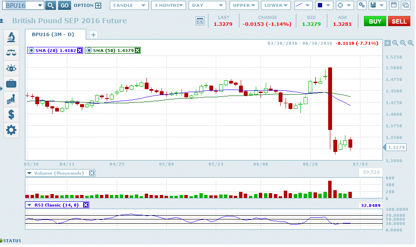
Task: Click the BID price 1.3279
Action: [x=311, y=24]
